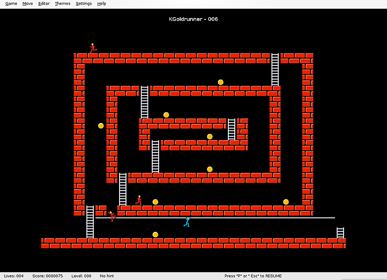Open the Move menu
Image resolution: width=387 pixels, height=280 pixels.
(28, 3)
